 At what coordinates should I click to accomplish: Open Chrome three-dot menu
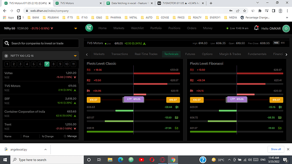pos(287,11)
